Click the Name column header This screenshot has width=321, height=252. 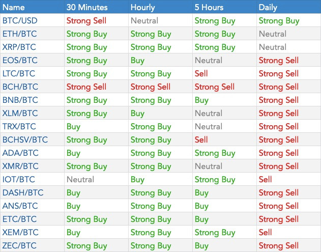pyautogui.click(x=14, y=7)
